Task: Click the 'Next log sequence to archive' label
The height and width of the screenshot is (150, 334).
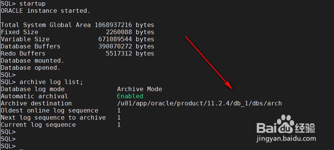Action: click(x=53, y=117)
